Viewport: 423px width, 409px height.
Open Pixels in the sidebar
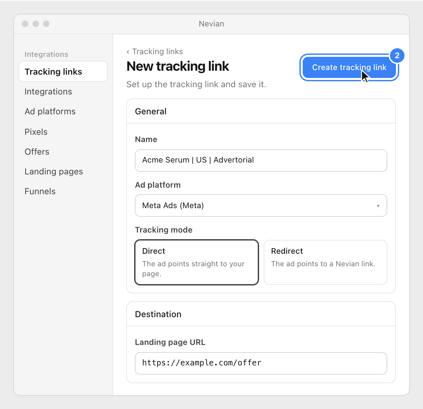click(36, 132)
